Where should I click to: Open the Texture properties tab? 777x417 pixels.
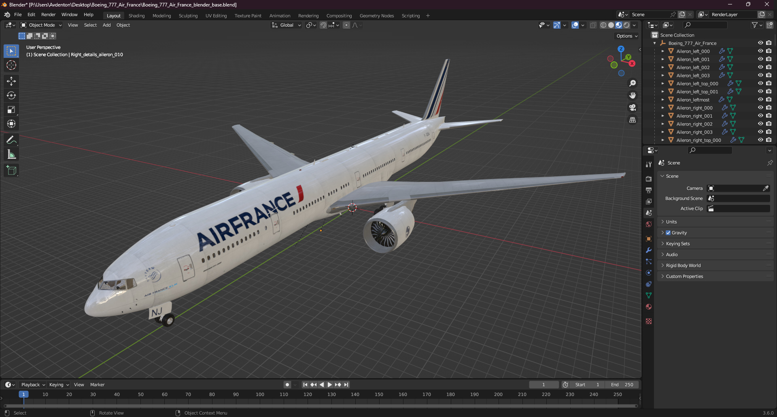pyautogui.click(x=649, y=321)
